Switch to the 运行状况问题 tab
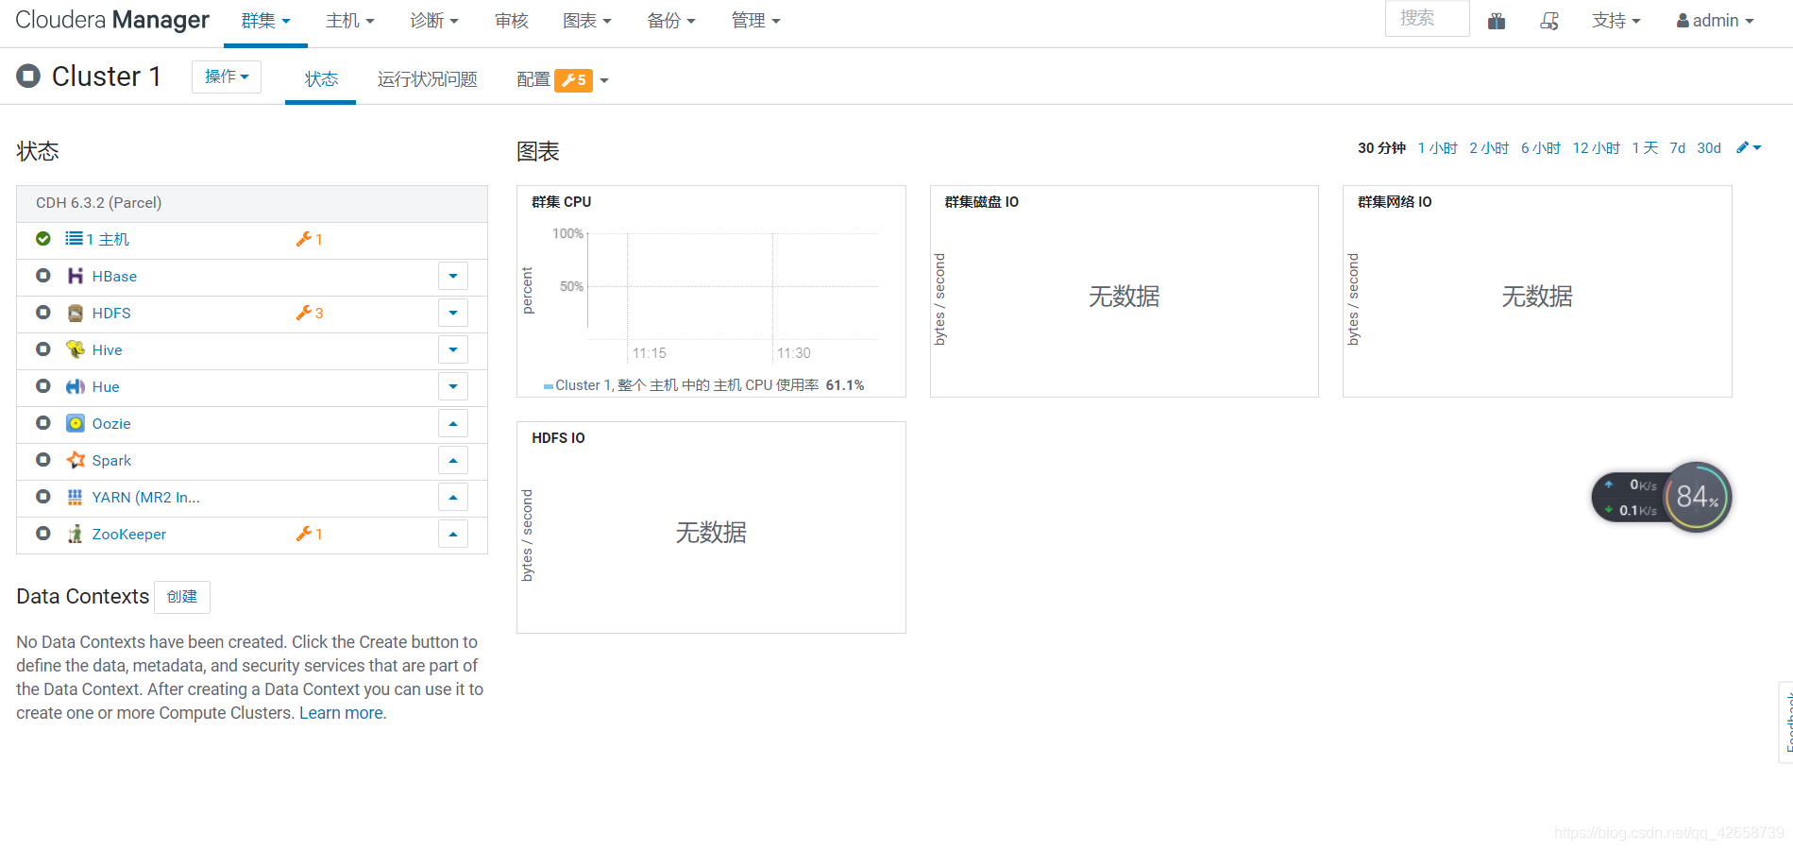The image size is (1793, 850). pos(428,79)
